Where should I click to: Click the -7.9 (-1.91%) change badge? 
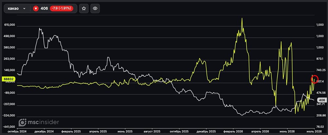click(62, 9)
